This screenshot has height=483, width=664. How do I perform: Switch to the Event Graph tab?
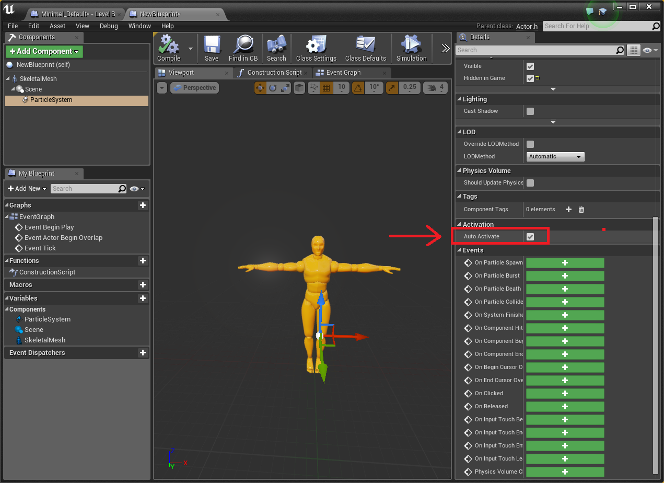pyautogui.click(x=343, y=73)
